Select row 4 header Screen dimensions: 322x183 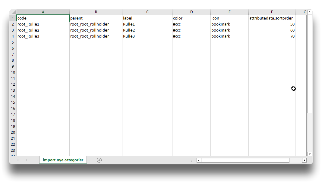(13, 36)
